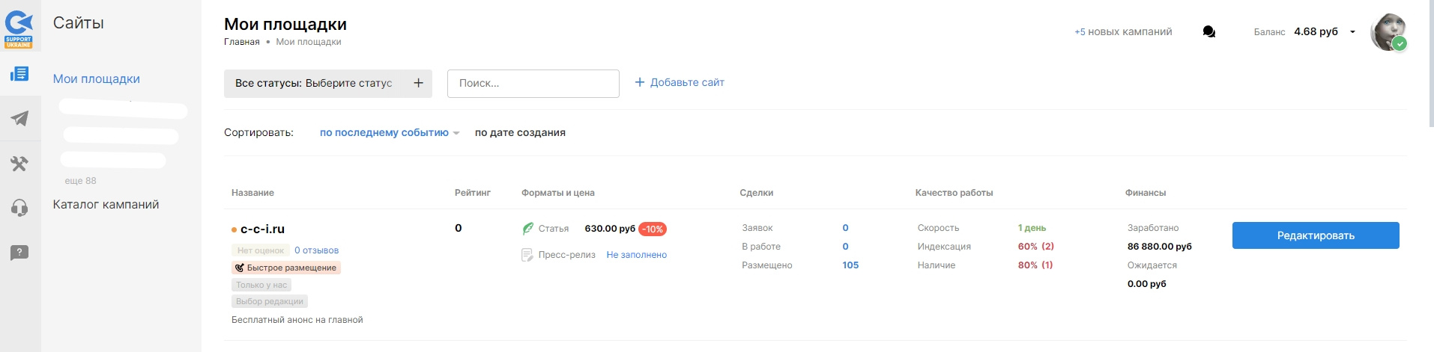The image size is (1434, 352).
Task: Open the tools hammer-and-wrench icon
Action: point(19,164)
